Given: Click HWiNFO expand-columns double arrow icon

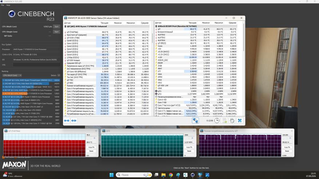Looking at the screenshot, I should (67, 121).
